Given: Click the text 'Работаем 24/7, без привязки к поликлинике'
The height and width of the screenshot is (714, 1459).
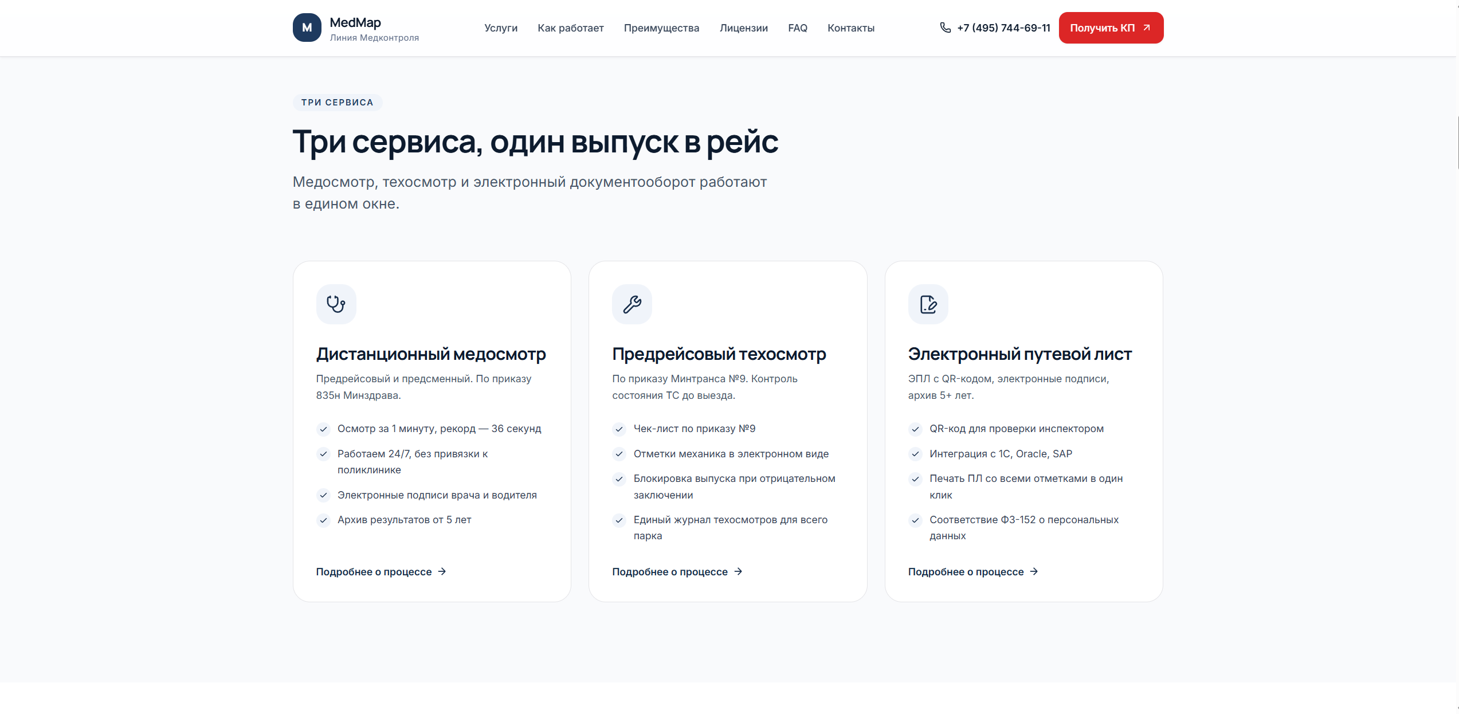Looking at the screenshot, I should pyautogui.click(x=413, y=462).
